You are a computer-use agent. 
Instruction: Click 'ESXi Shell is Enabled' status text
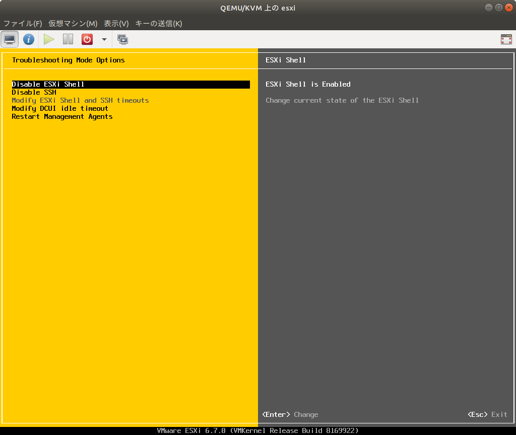(308, 84)
